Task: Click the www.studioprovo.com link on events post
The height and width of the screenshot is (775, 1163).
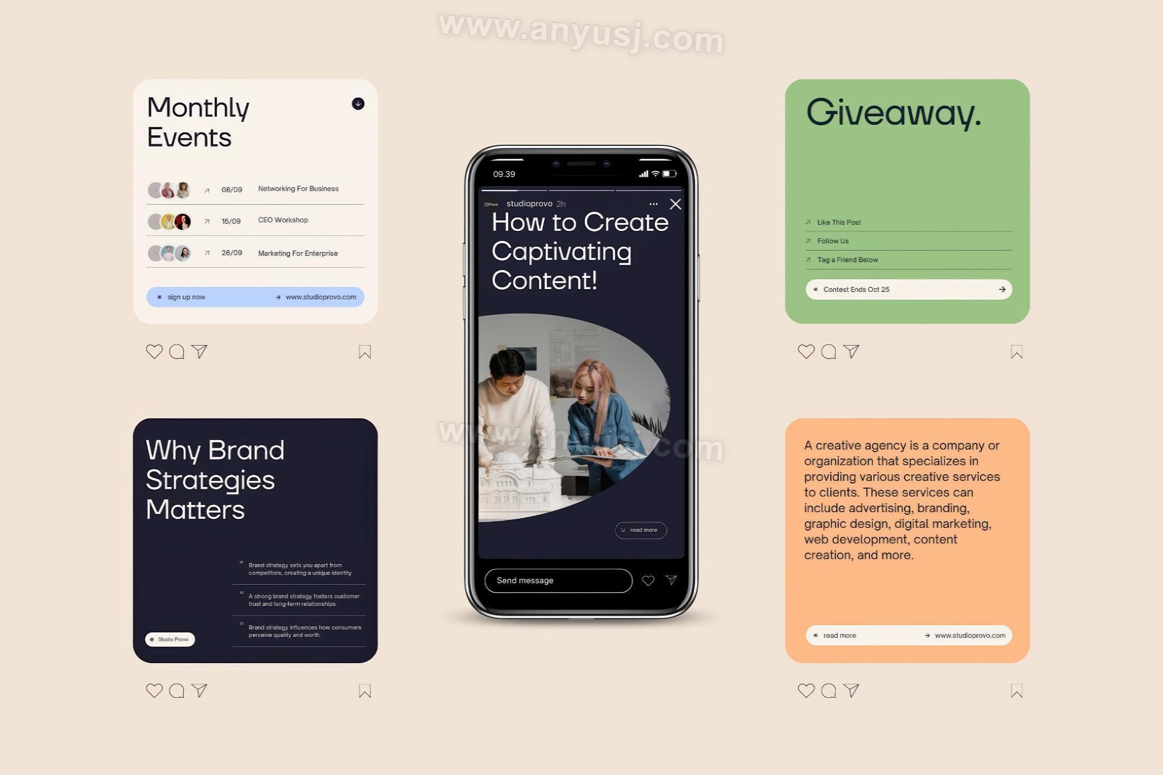Action: (x=321, y=297)
